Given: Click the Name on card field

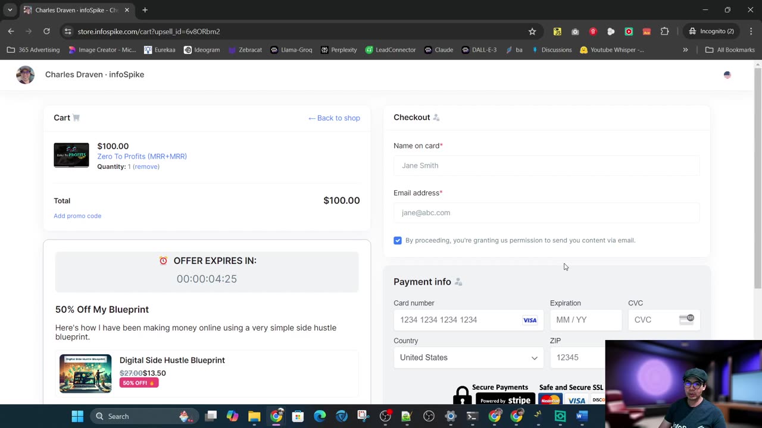Looking at the screenshot, I should pos(546,165).
